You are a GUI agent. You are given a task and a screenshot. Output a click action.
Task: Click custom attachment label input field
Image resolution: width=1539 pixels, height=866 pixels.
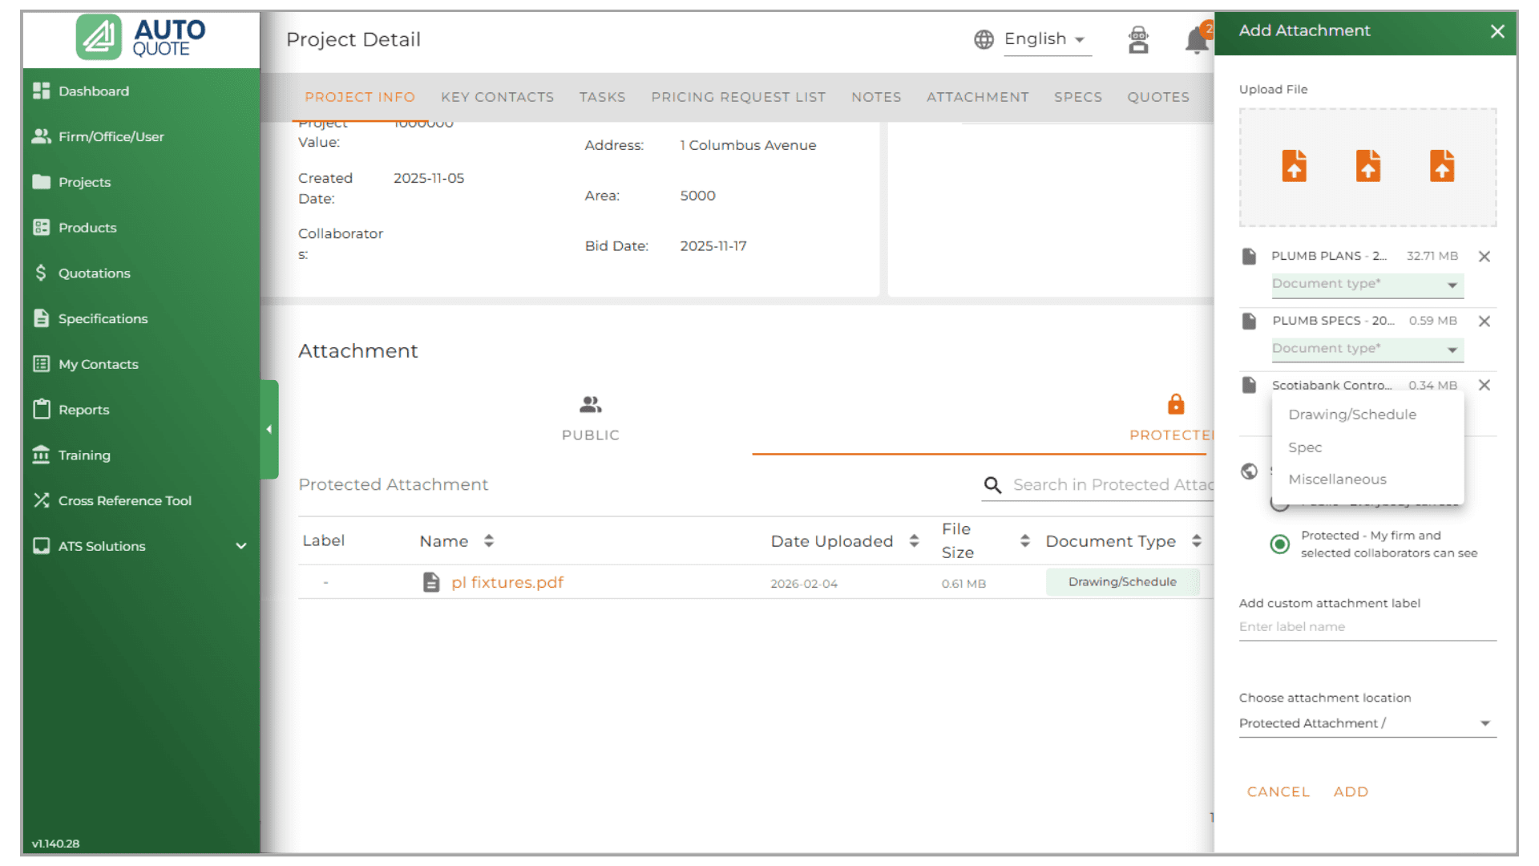[1367, 627]
